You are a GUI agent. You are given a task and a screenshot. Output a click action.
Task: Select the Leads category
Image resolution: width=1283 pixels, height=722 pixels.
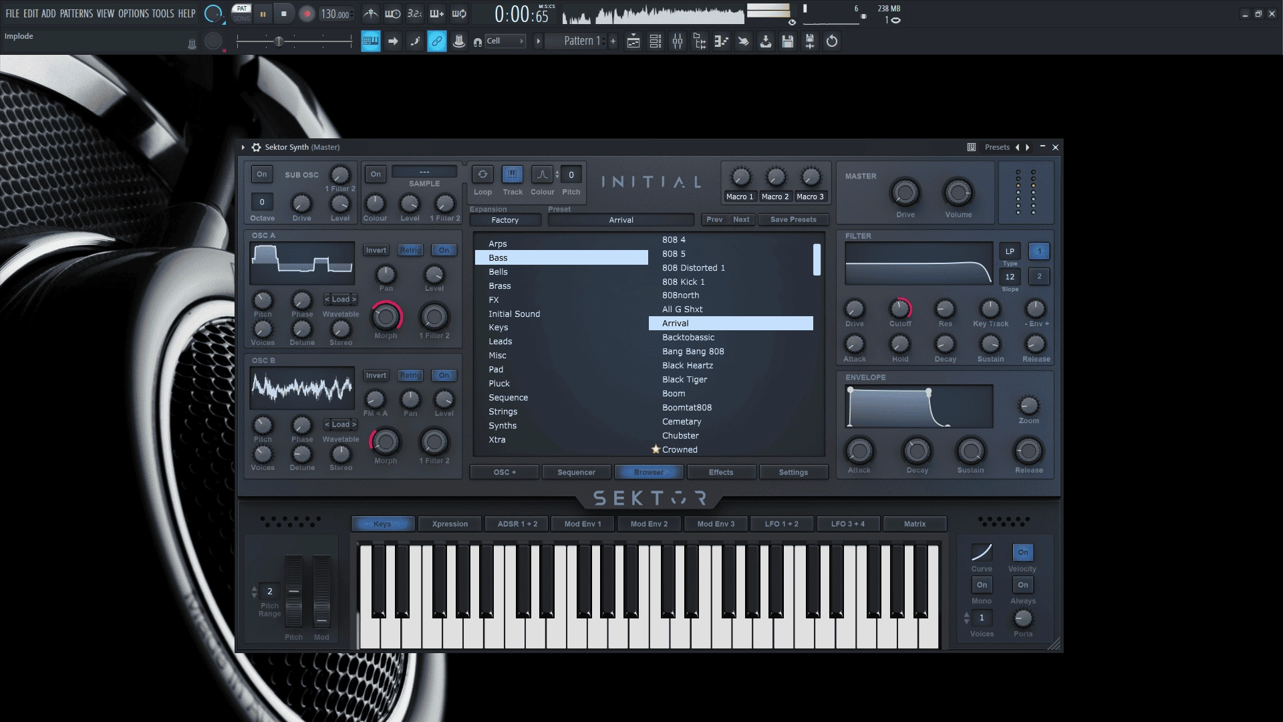pyautogui.click(x=561, y=342)
